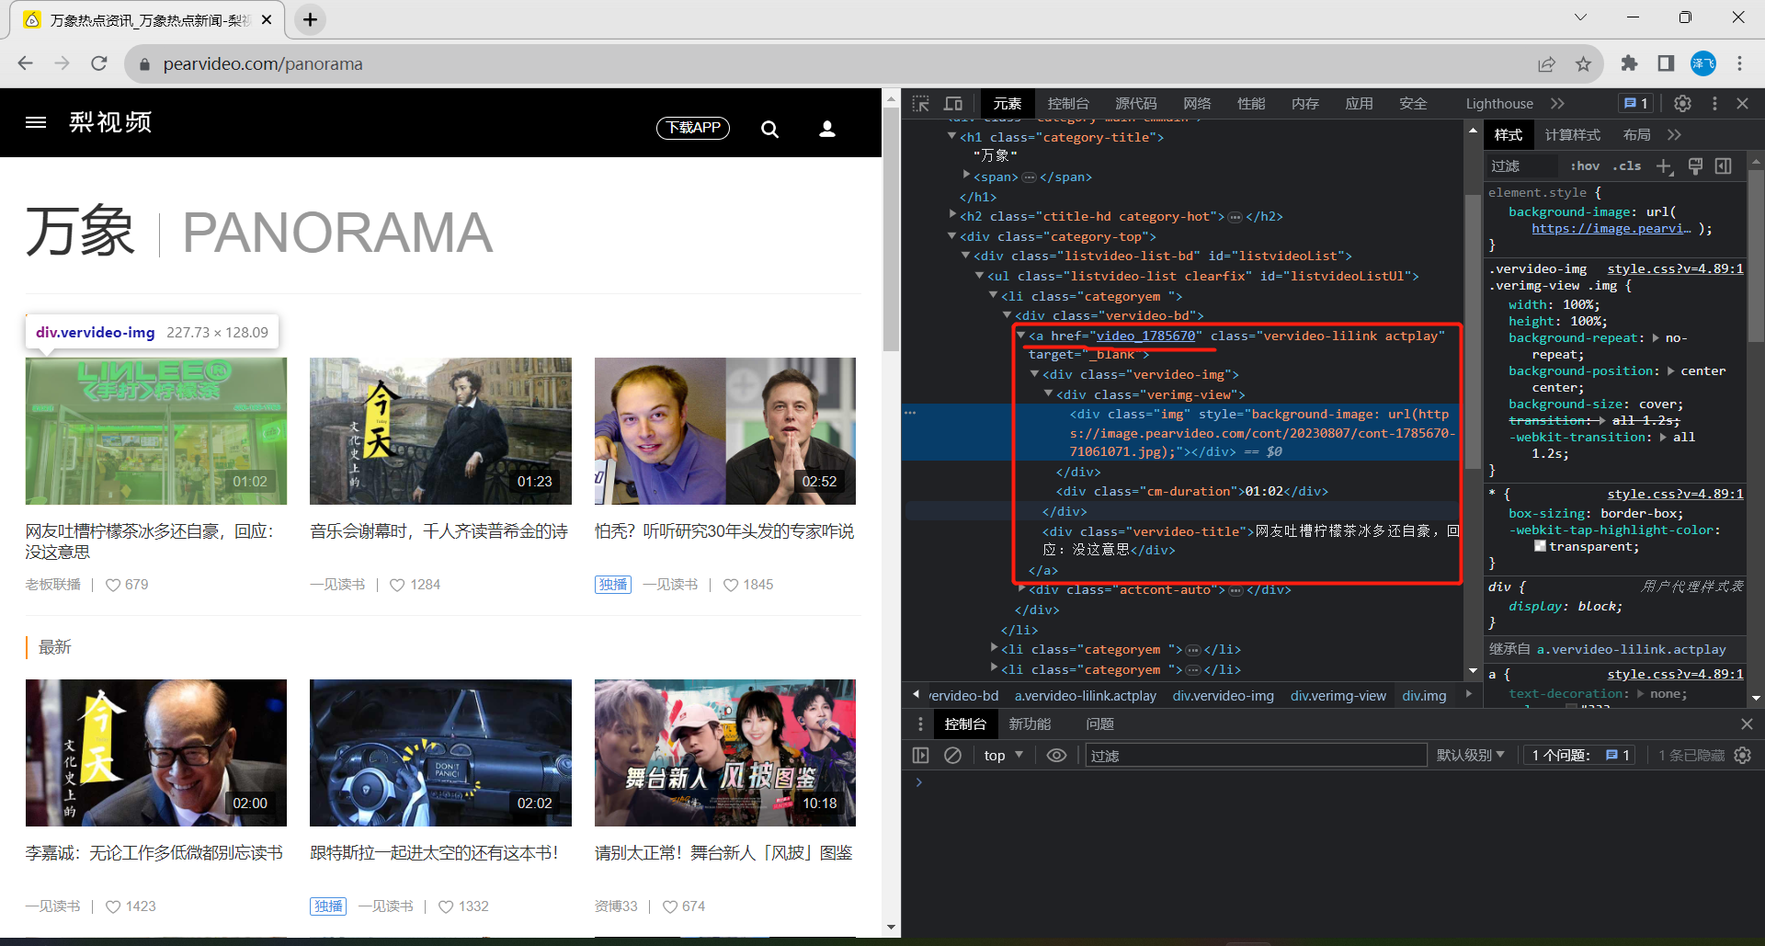Add a new style rule with plus icon

(x=1664, y=166)
